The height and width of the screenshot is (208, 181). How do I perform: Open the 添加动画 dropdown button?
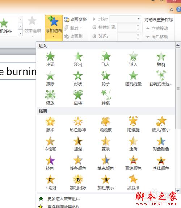(x=54, y=28)
